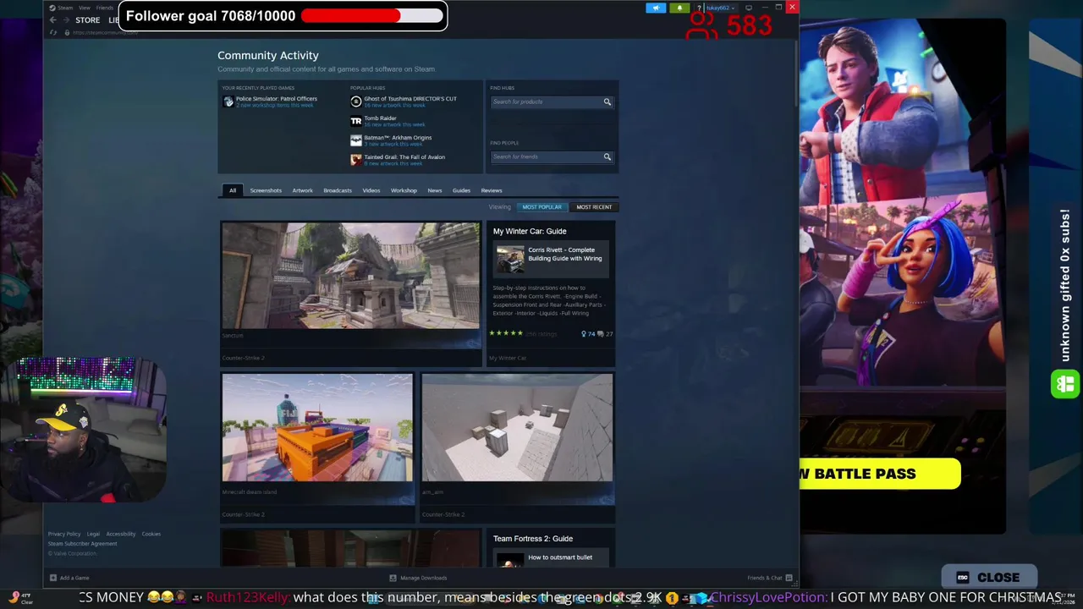1083x609 pixels.
Task: Open How to outsmart bullet guide
Action: point(560,557)
